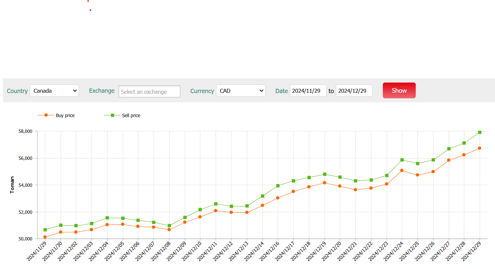
Task: Select the Buy price marker on 2024/12/13
Action: point(247,212)
